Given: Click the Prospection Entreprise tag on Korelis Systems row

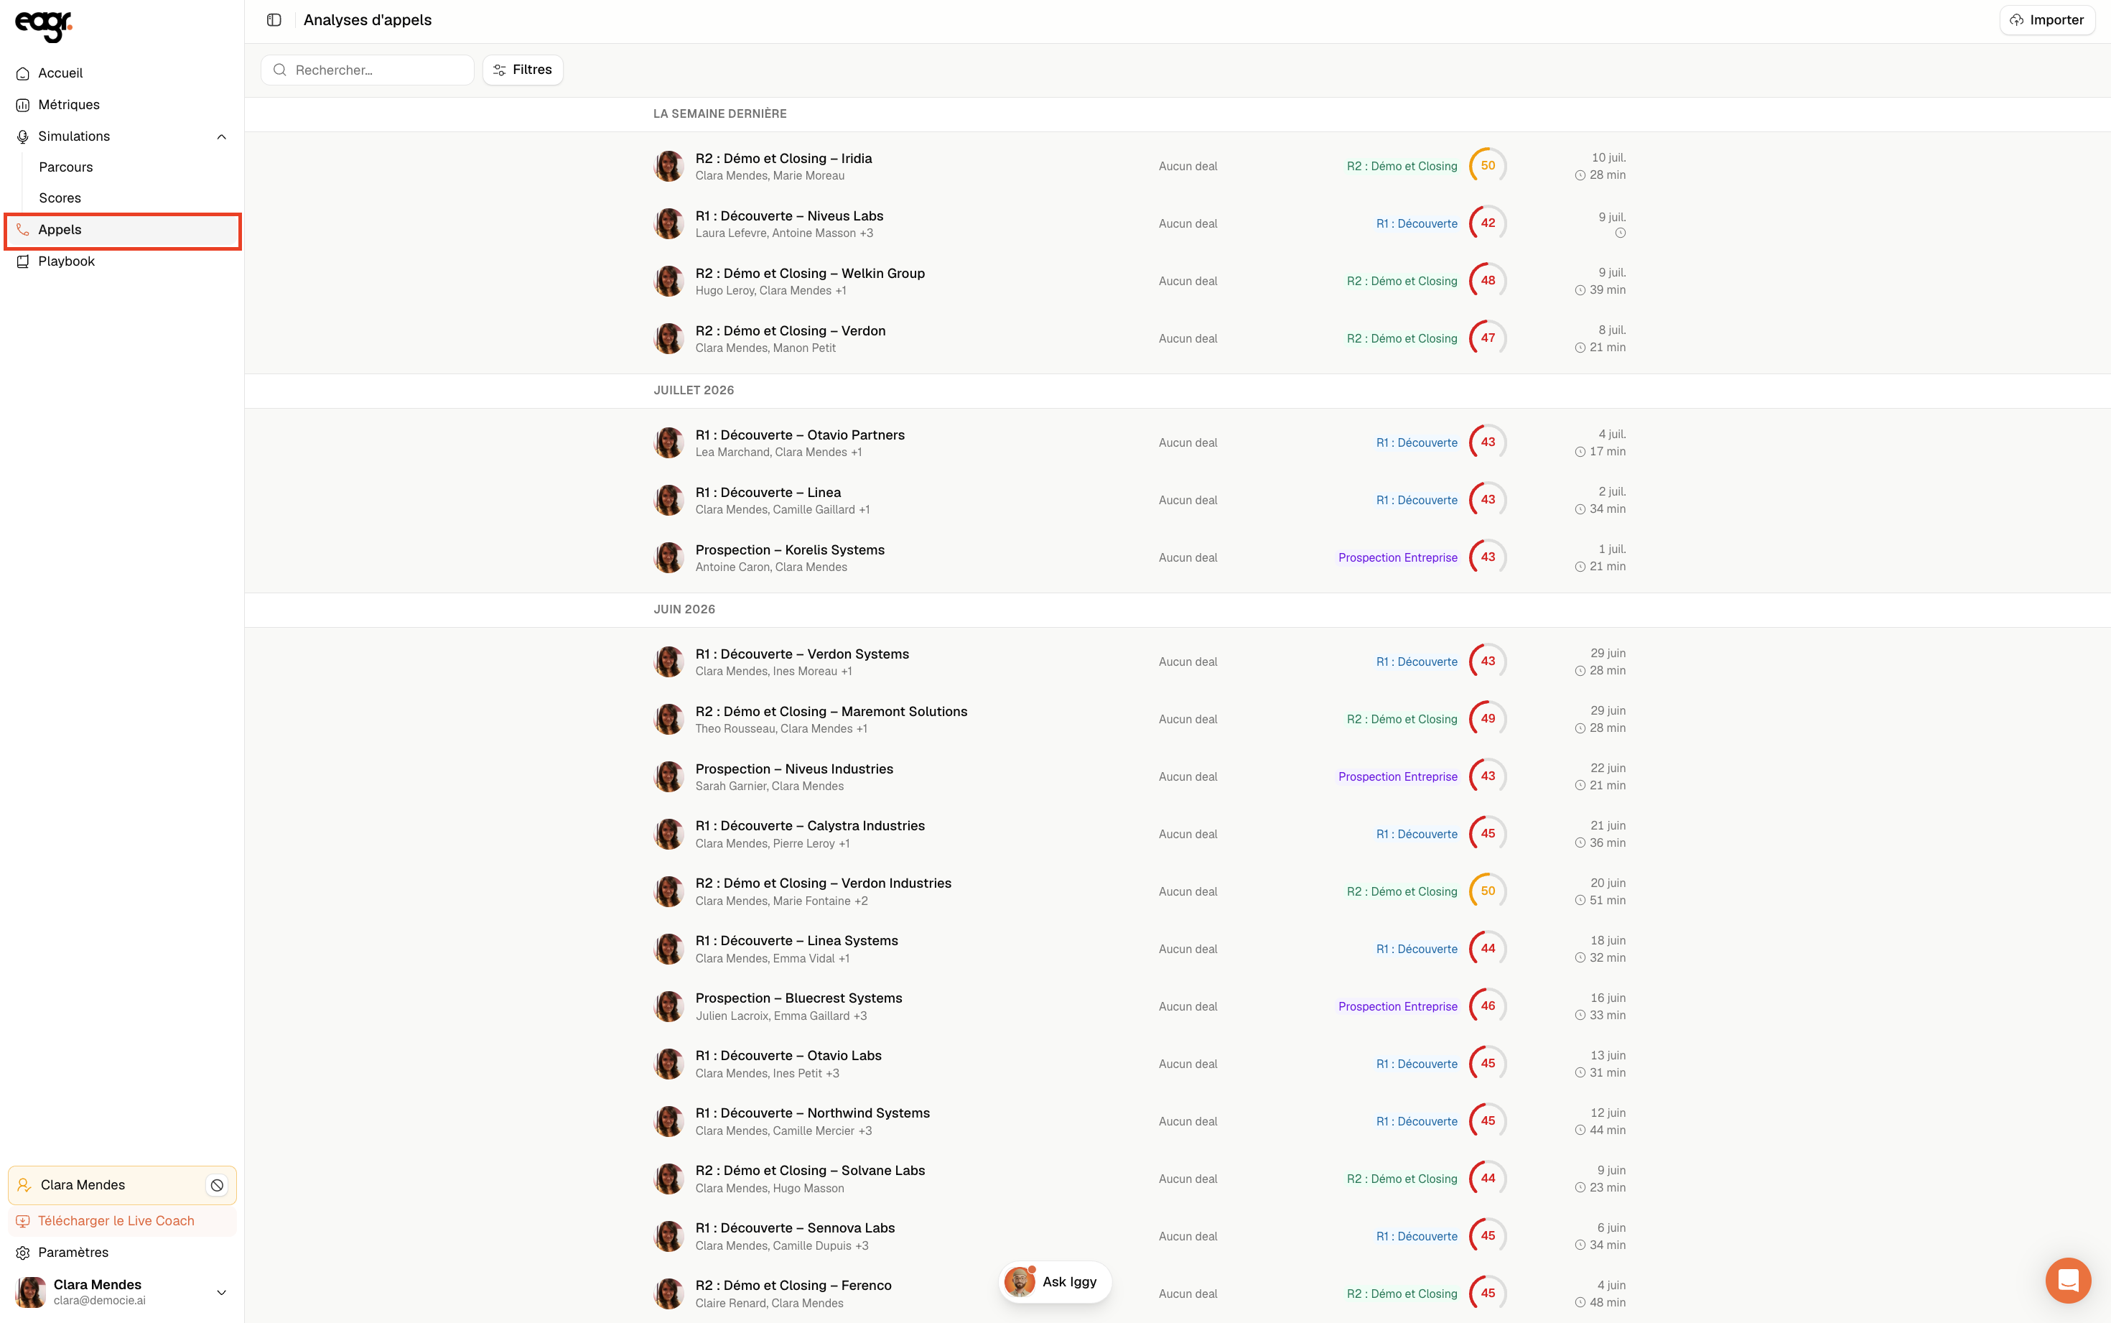Looking at the screenshot, I should point(1397,557).
